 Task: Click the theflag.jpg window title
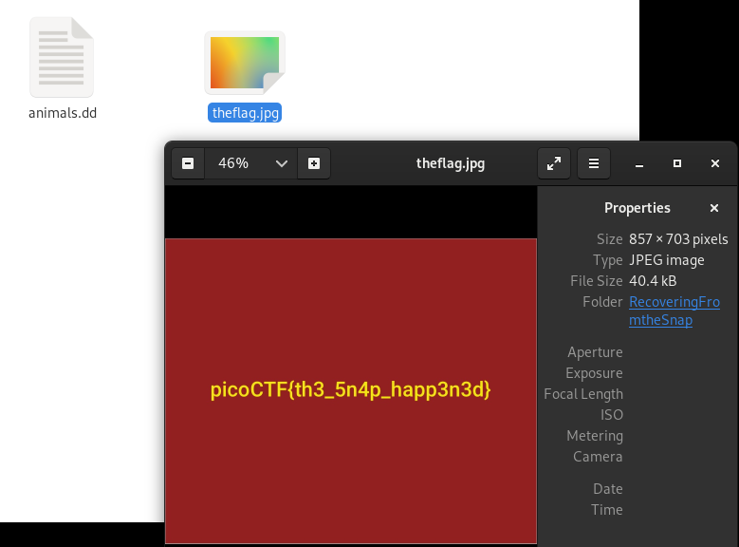[450, 163]
